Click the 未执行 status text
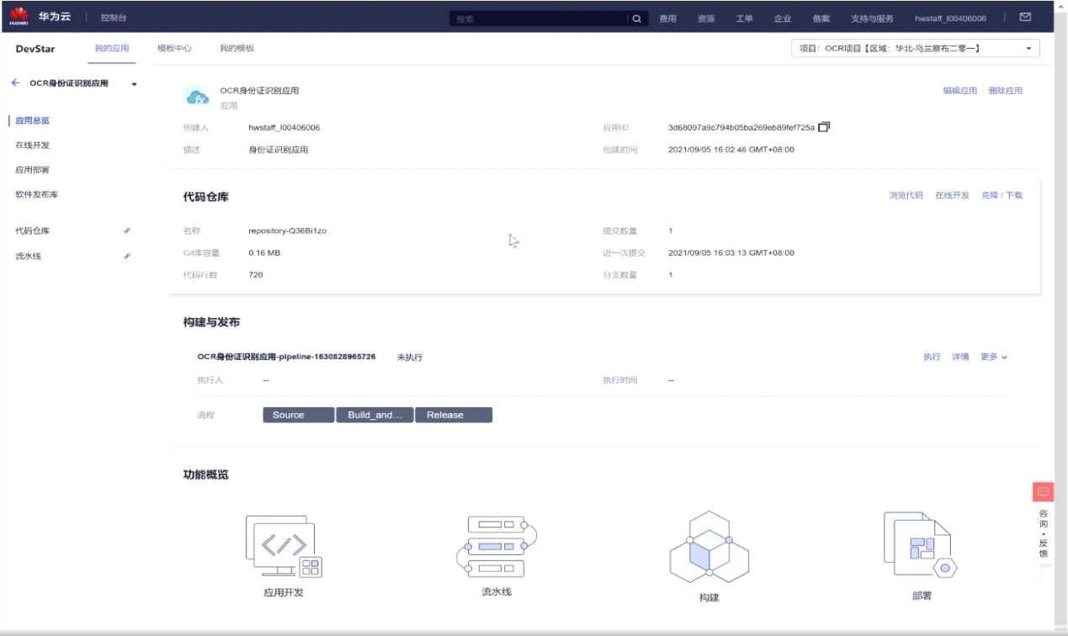The image size is (1068, 636). [410, 358]
